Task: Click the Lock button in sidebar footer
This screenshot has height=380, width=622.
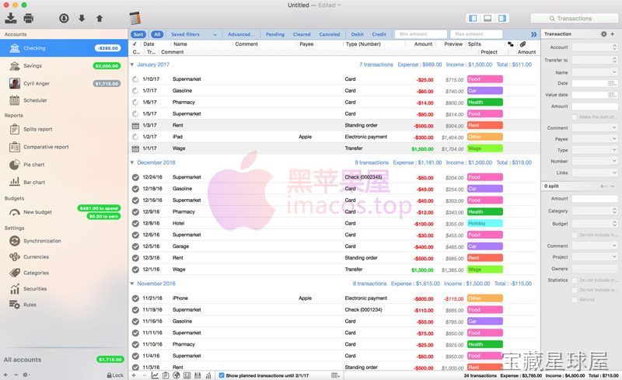Action: pyautogui.click(x=115, y=375)
